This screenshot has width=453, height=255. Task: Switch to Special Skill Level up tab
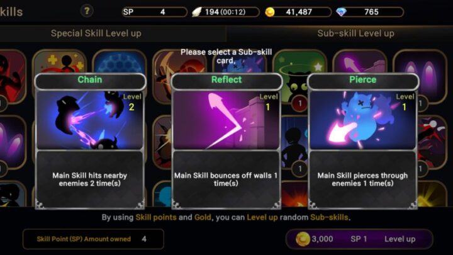[96, 33]
